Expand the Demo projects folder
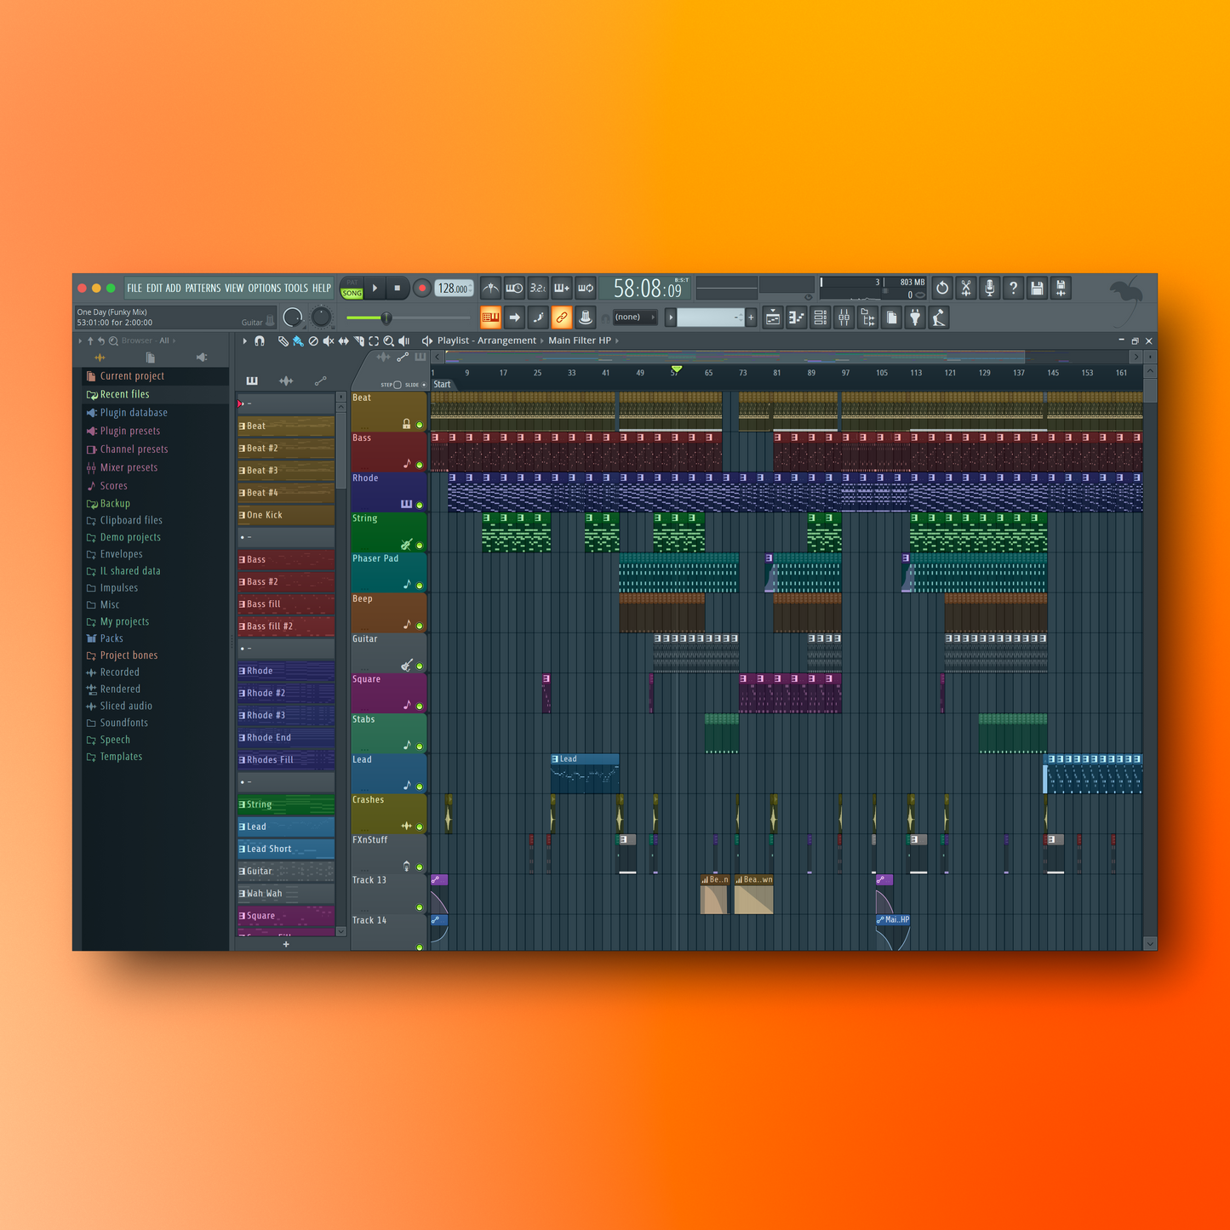 pyautogui.click(x=130, y=538)
